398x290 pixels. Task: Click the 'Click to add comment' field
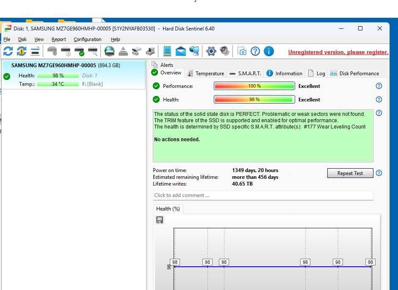pyautogui.click(x=263, y=195)
